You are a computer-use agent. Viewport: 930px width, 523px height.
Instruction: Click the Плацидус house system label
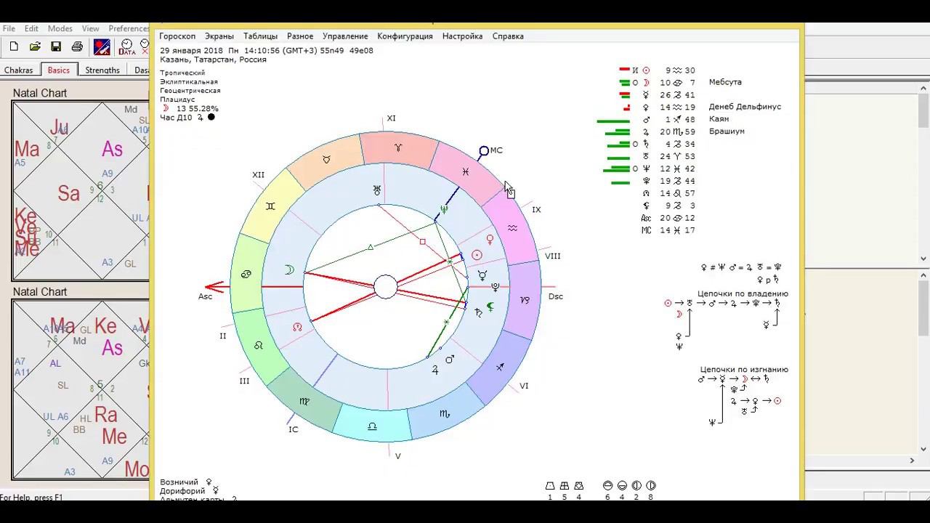(x=178, y=100)
